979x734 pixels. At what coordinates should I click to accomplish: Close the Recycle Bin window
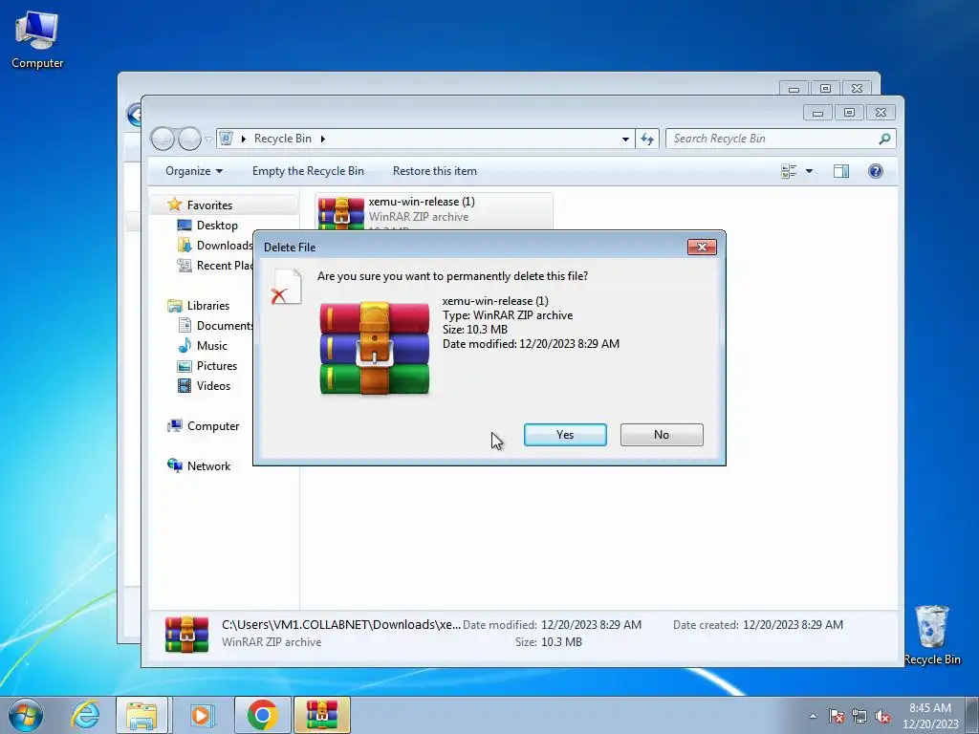pyautogui.click(x=881, y=113)
